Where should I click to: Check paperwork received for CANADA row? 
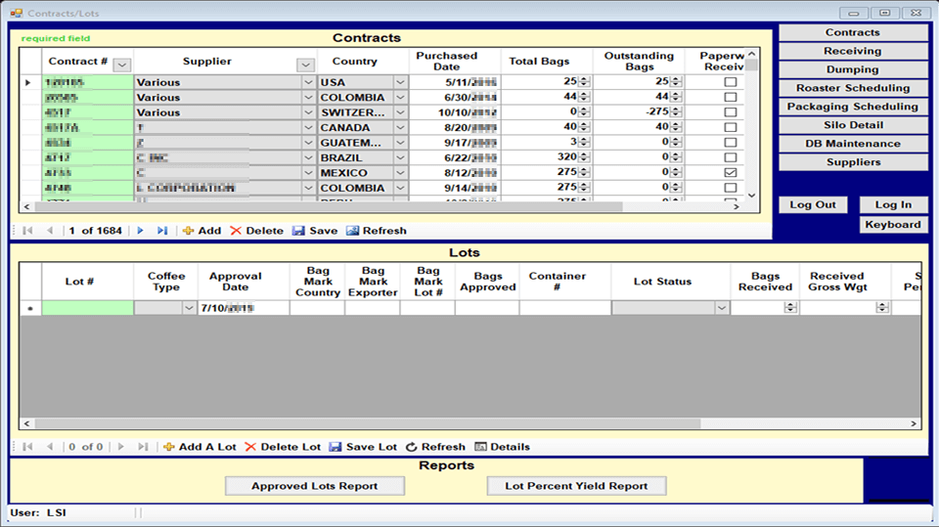pyautogui.click(x=730, y=127)
